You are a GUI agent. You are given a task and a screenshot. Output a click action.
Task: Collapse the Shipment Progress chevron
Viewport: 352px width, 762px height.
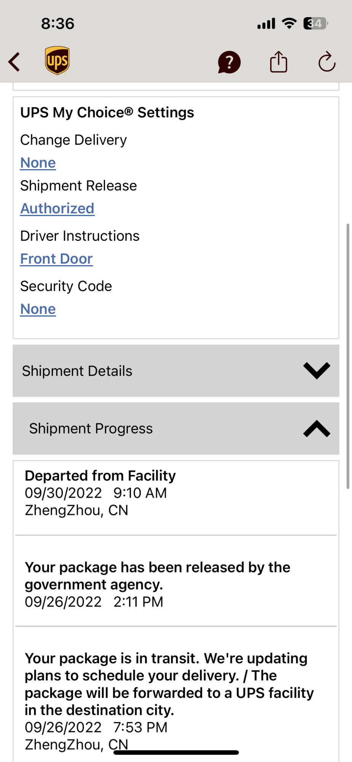tap(316, 429)
